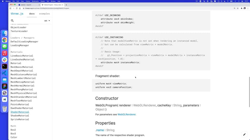Screen dimensions: 250x140
Task: Open the Chrome app in the dock
Action: pyautogui.click(x=5, y=40)
